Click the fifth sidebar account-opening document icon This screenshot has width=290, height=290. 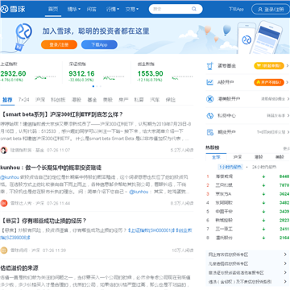209,132
